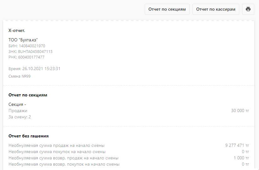Click the ТОО "Бухта.кз" company name
Viewport: 259px width, 170px height.
pyautogui.click(x=23, y=40)
